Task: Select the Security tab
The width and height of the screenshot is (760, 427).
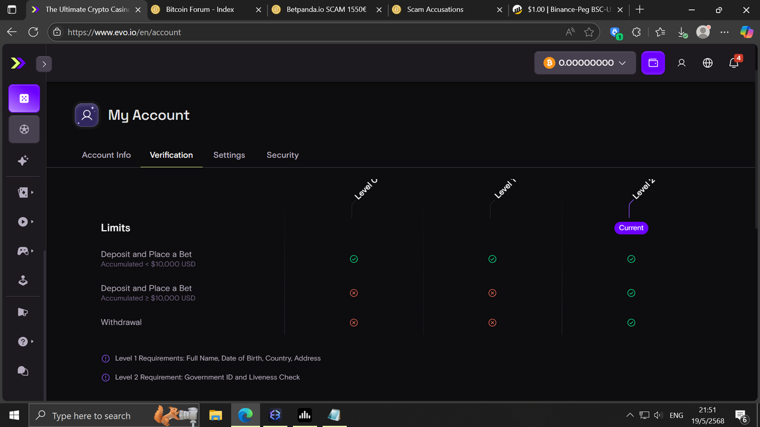Action: pos(282,155)
